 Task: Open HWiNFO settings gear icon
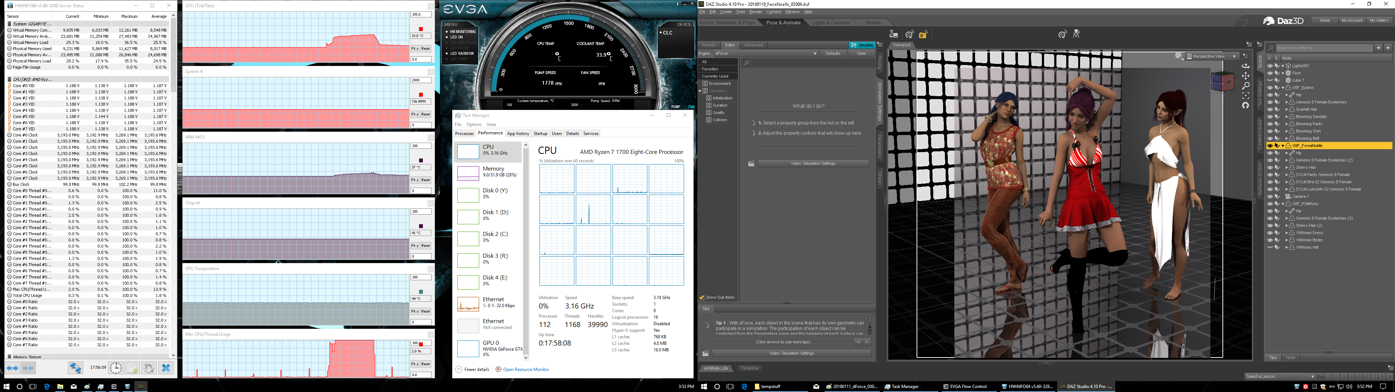tap(149, 368)
